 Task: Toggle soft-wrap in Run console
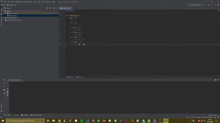click(8, 89)
